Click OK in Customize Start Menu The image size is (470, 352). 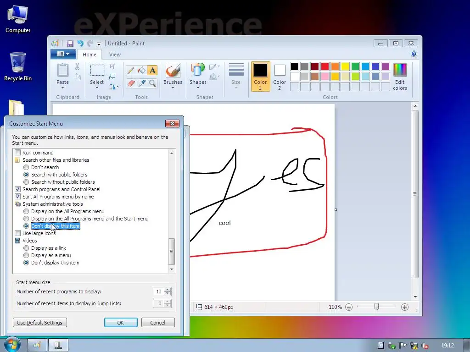click(121, 323)
